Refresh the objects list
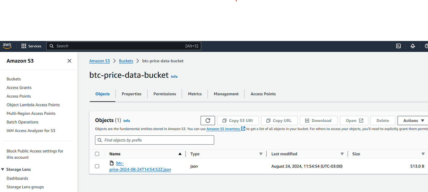The width and height of the screenshot is (428, 192). [x=208, y=120]
